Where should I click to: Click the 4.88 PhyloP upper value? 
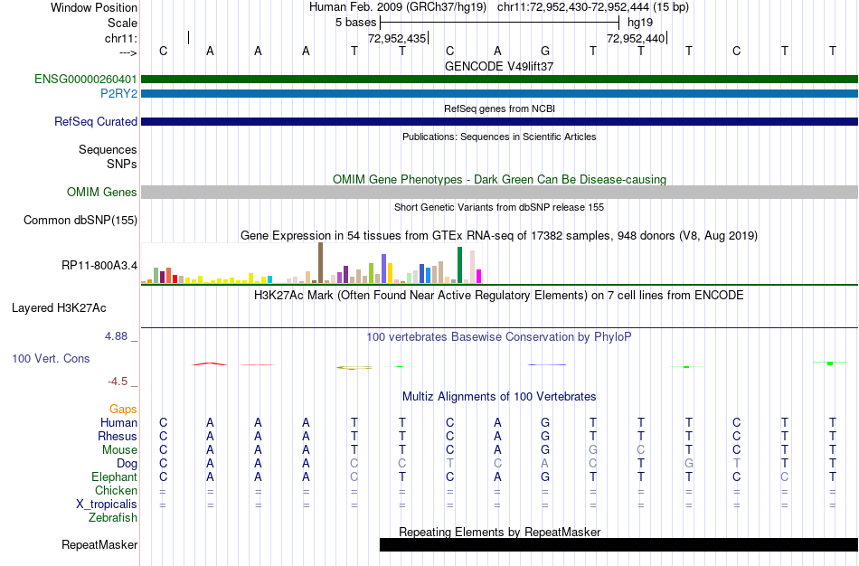click(x=116, y=335)
